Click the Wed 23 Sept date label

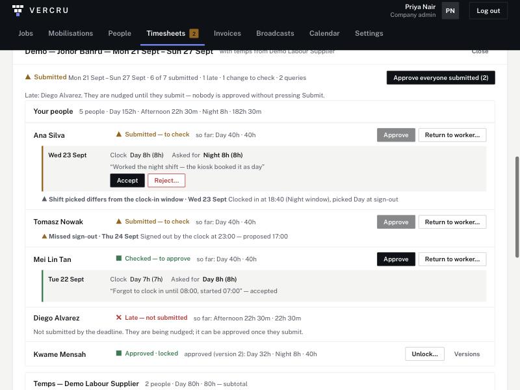point(68,155)
